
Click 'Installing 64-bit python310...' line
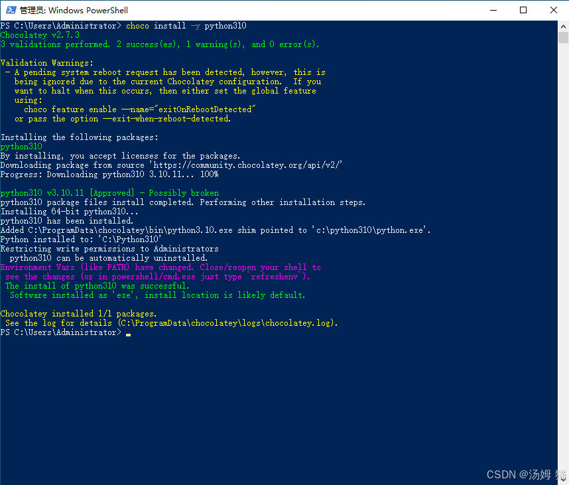coord(70,212)
